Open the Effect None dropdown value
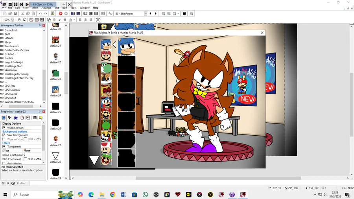 coord(32,151)
